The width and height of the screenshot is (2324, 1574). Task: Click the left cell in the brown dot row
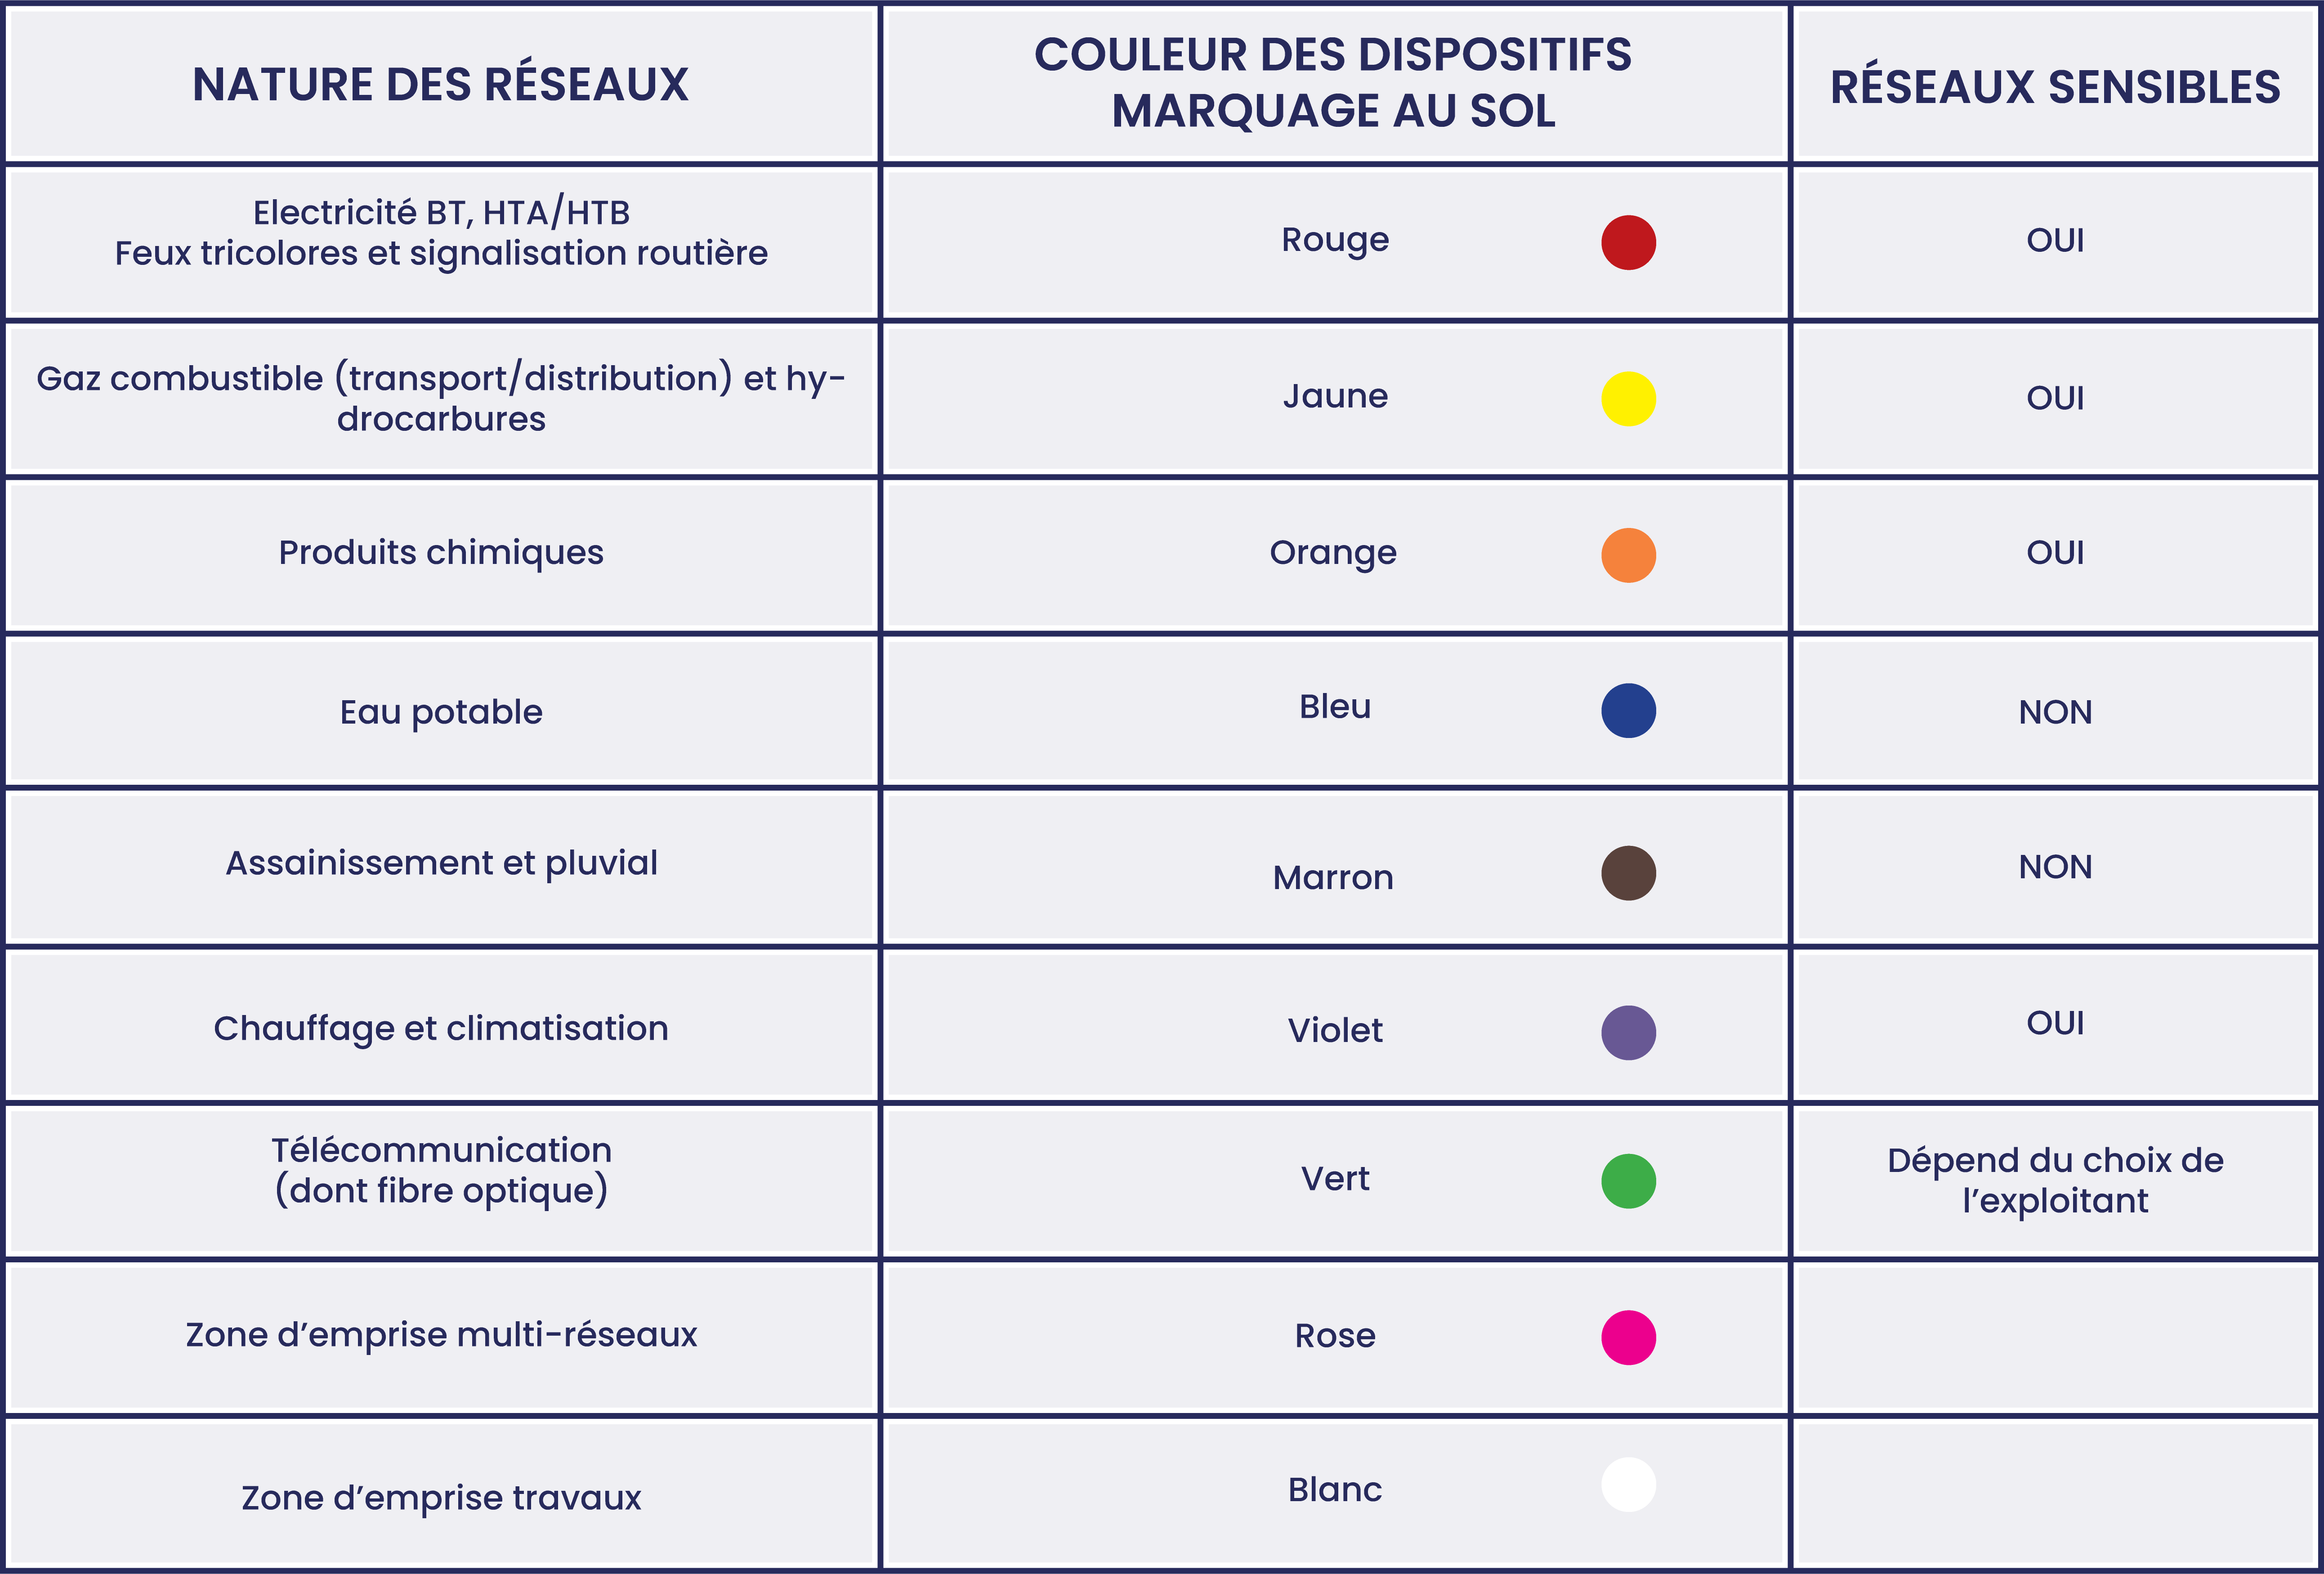[x=441, y=867]
